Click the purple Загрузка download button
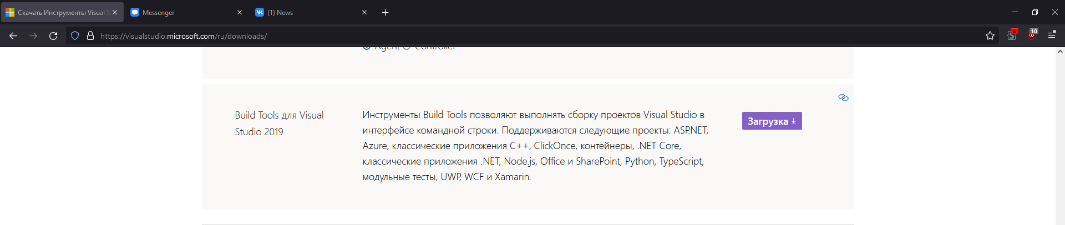1065x225 pixels. point(772,121)
